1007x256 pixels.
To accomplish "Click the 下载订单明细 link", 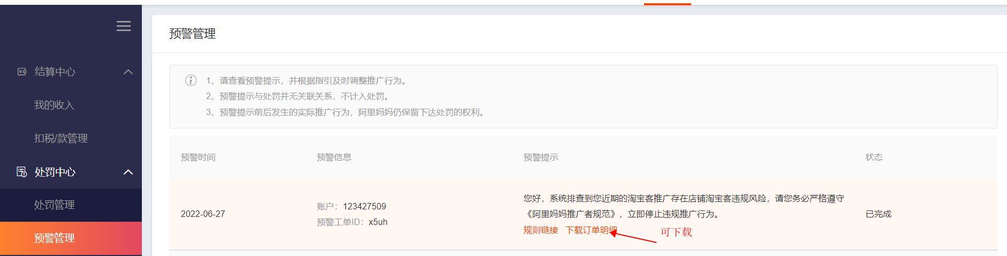I will 592,230.
